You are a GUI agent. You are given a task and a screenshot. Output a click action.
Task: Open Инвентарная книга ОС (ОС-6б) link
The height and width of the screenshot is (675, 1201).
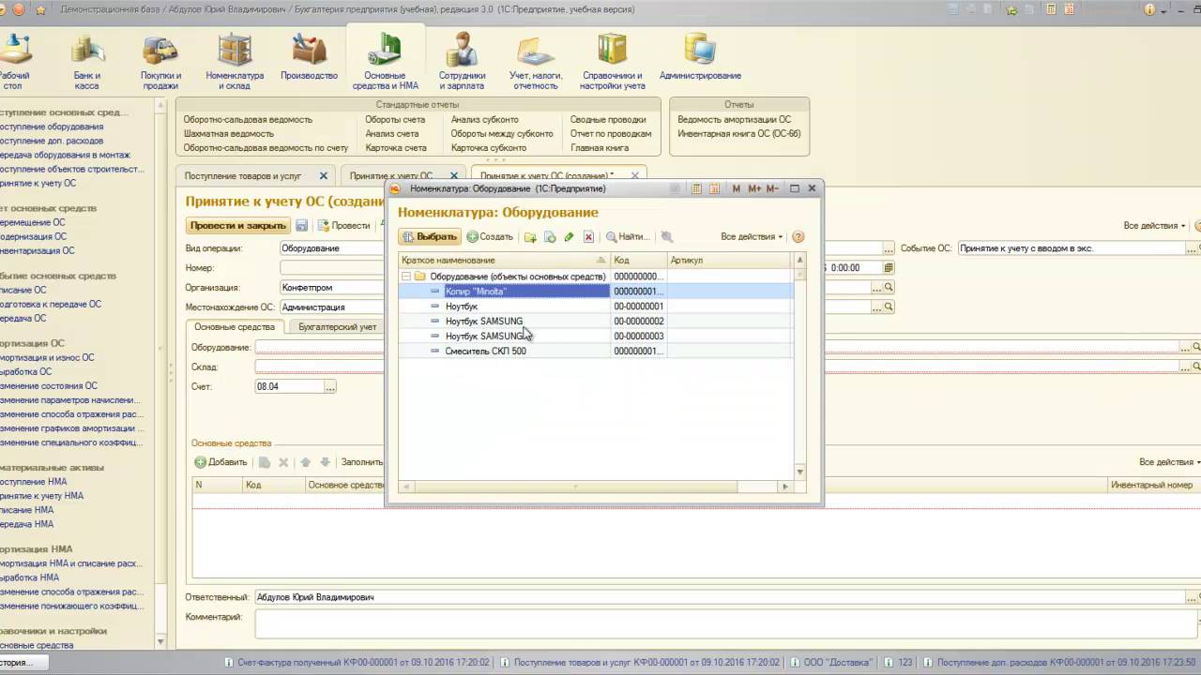[x=739, y=134]
